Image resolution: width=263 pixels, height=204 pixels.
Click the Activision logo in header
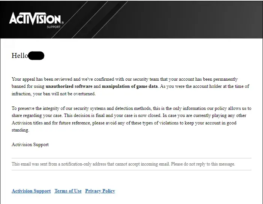(34, 19)
